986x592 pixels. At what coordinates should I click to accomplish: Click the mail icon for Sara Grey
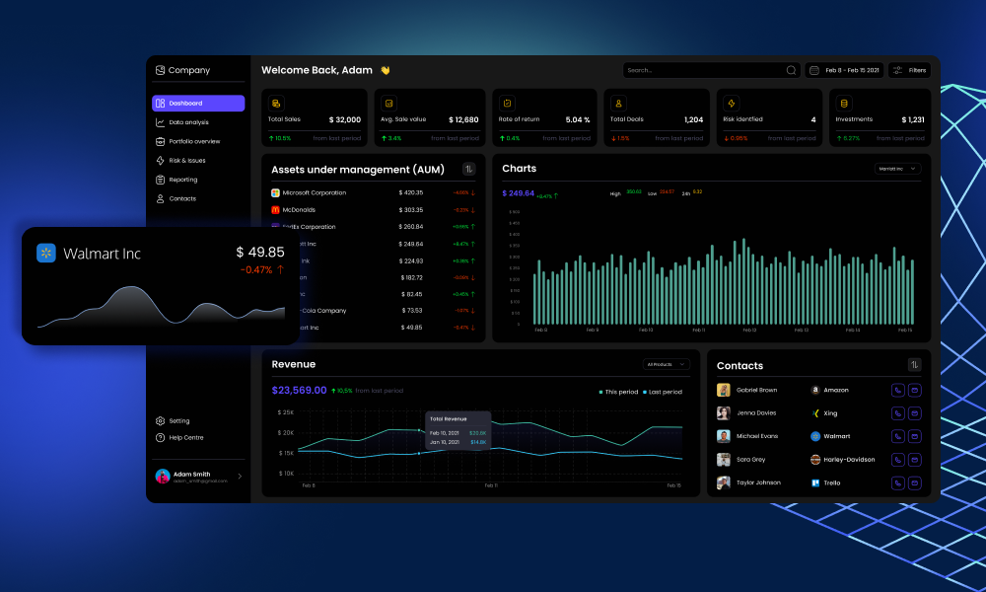click(915, 460)
